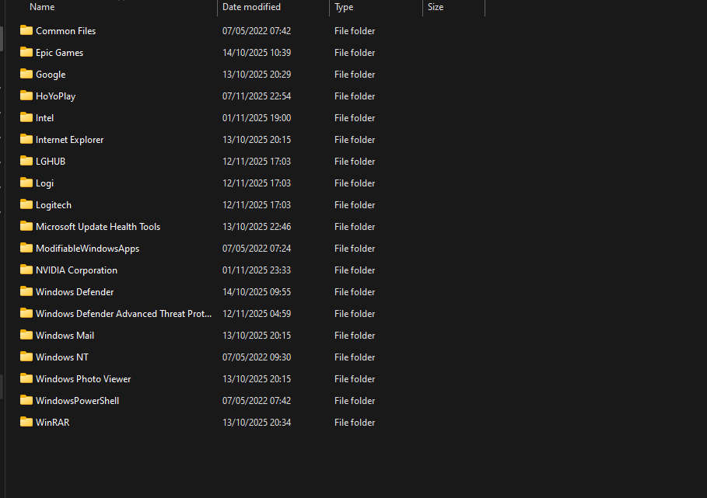The width and height of the screenshot is (707, 498).
Task: Select the WindowsPowerShell folder name
Action: pyautogui.click(x=77, y=401)
